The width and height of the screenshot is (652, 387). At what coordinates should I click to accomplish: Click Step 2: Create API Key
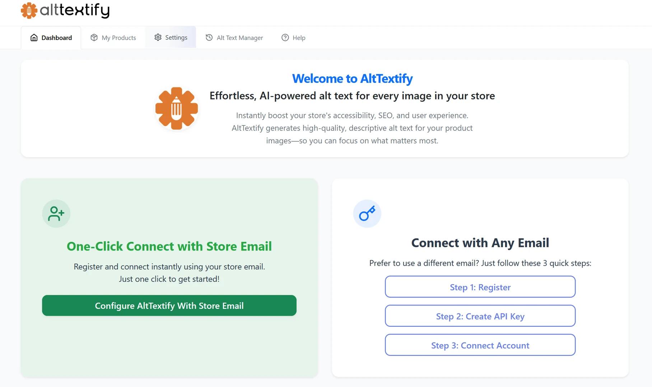pyautogui.click(x=480, y=316)
